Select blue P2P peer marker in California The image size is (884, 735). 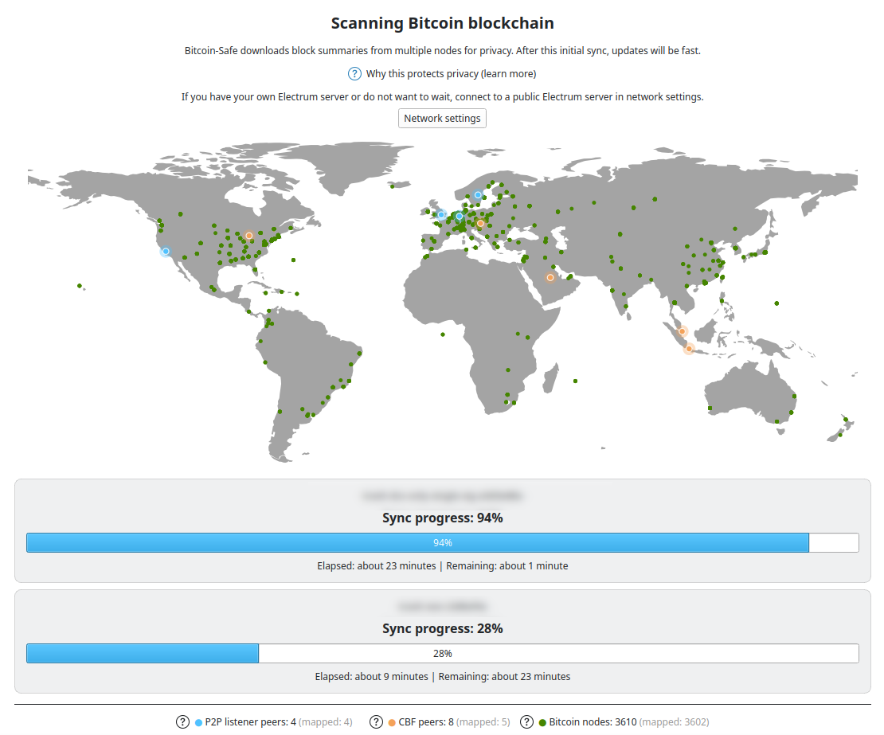(166, 252)
